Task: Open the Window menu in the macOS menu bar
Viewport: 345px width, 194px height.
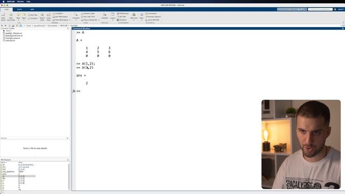Action: [20, 2]
